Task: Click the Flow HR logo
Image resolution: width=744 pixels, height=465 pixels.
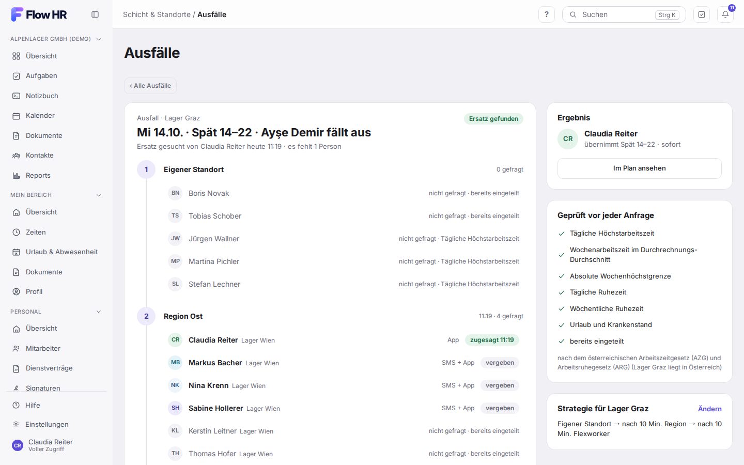Action: pos(39,14)
